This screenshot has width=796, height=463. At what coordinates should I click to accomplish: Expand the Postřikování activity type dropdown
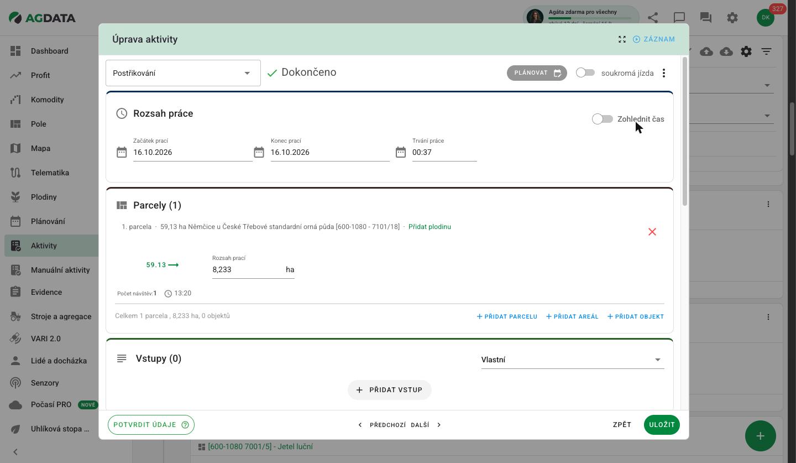click(x=183, y=73)
